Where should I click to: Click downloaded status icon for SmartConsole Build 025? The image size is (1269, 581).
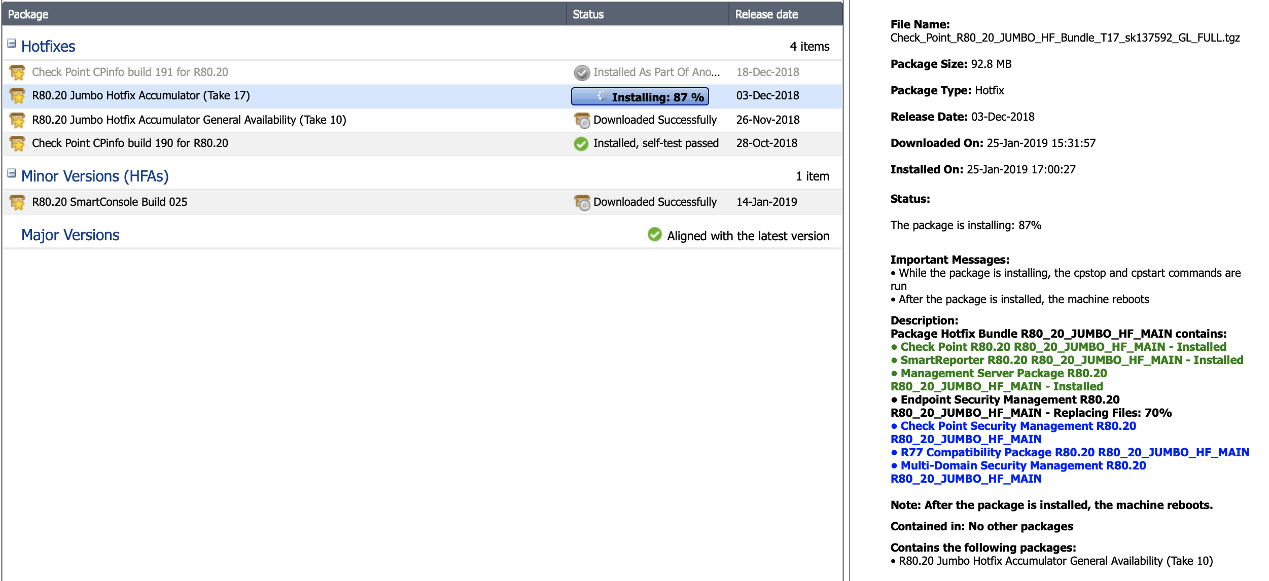click(x=582, y=202)
